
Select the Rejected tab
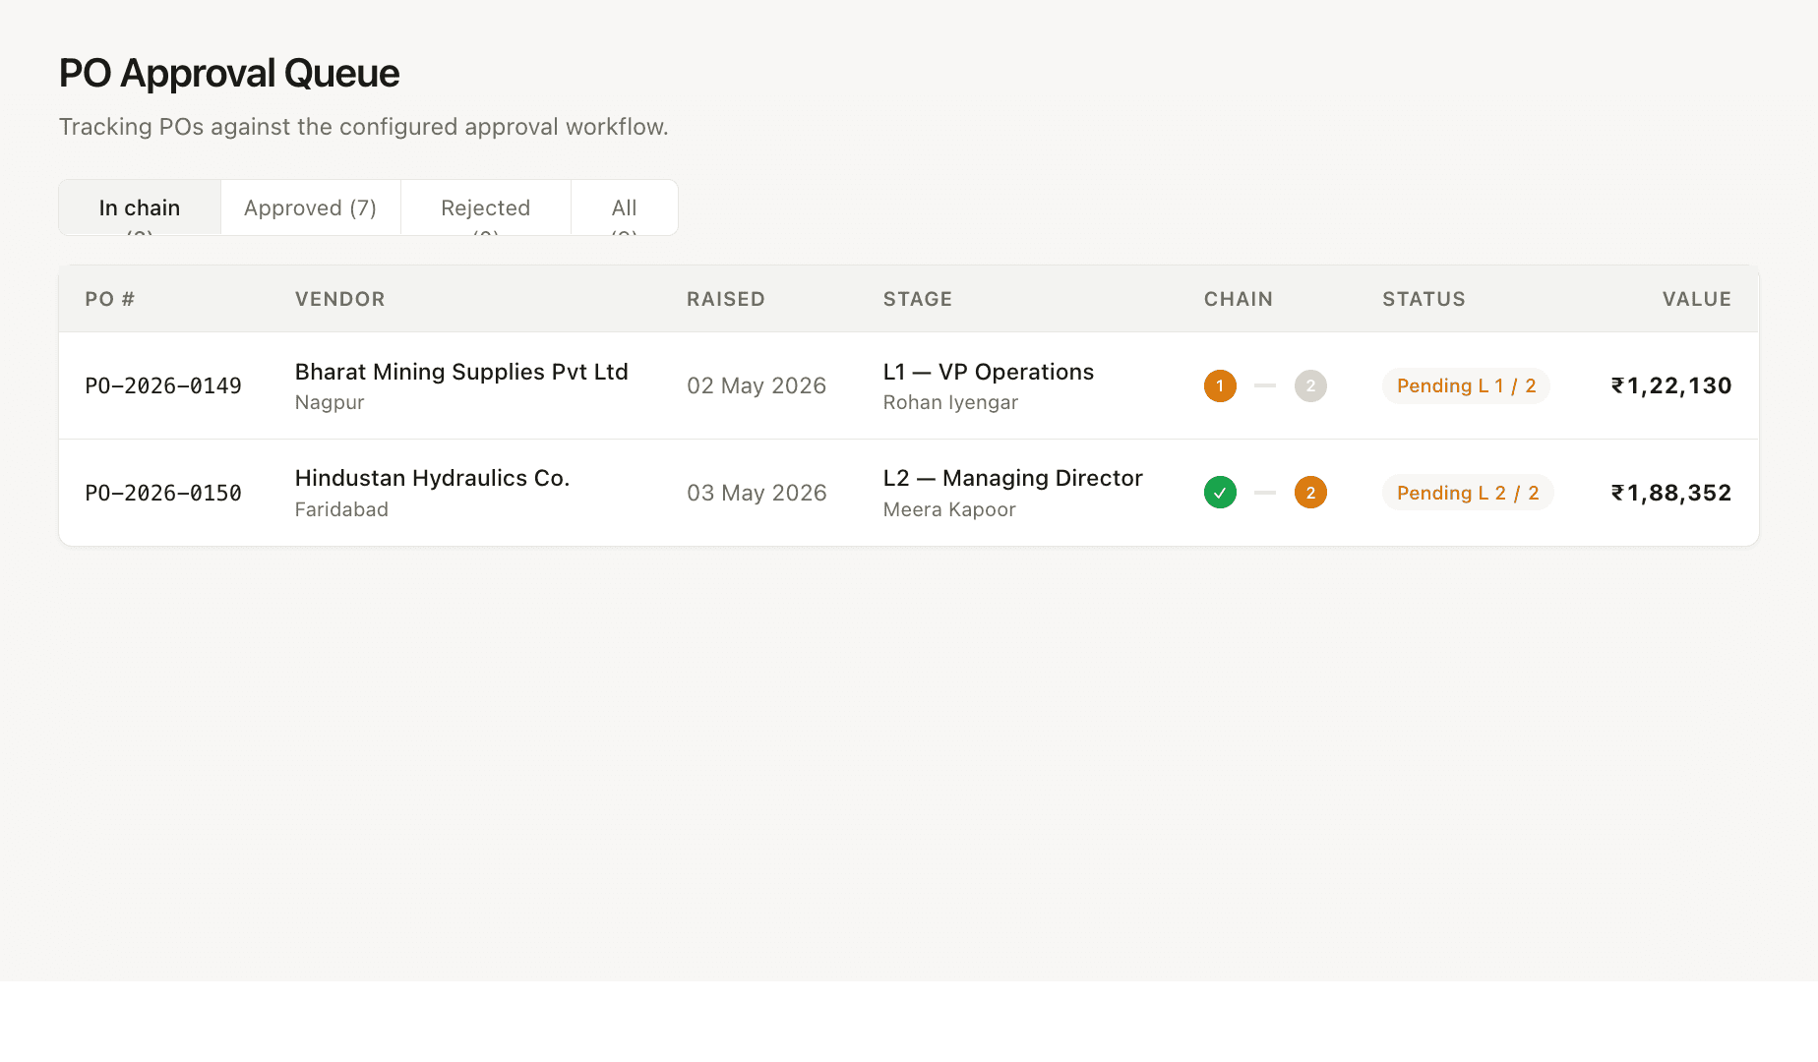pyautogui.click(x=486, y=207)
